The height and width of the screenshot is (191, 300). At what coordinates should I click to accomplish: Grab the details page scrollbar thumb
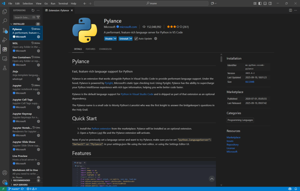pyautogui.click(x=221, y=59)
